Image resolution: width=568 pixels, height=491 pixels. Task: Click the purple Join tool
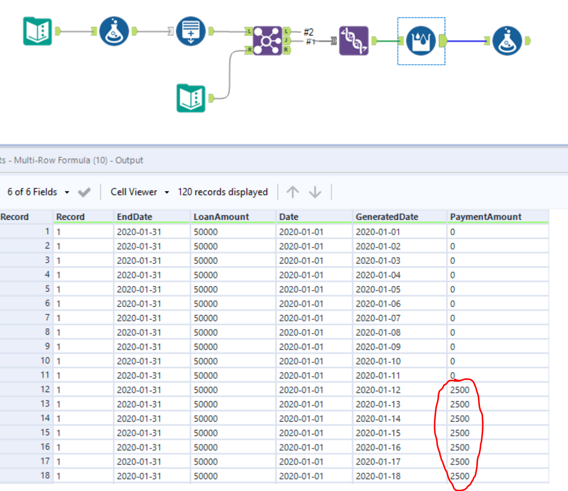[267, 41]
